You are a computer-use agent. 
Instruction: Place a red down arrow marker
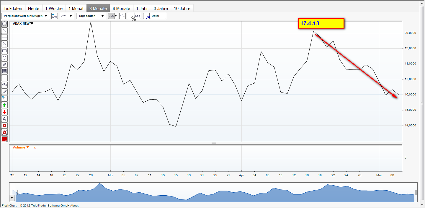4,112
